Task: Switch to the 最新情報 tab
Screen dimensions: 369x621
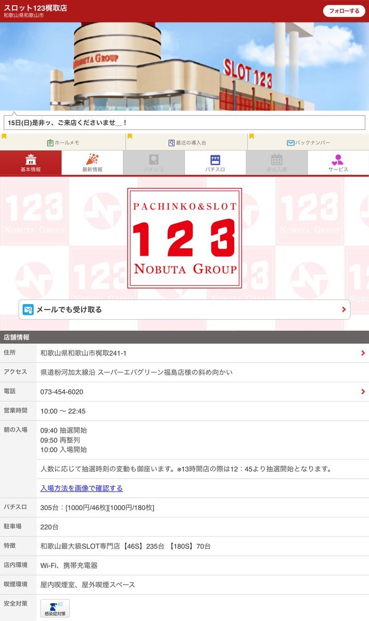Action: 93,163
